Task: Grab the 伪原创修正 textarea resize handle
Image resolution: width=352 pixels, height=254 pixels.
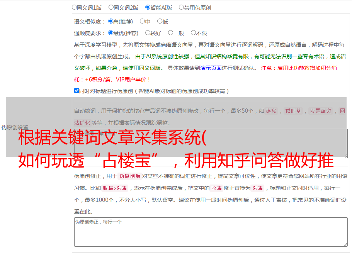Action: point(345,245)
